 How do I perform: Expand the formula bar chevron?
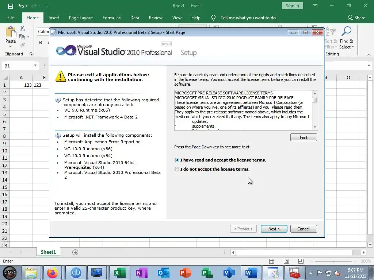(369, 65)
